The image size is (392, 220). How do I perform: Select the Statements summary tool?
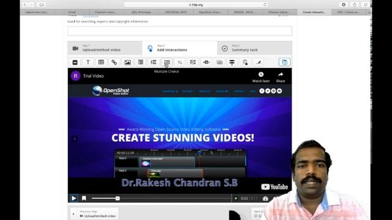(x=140, y=62)
